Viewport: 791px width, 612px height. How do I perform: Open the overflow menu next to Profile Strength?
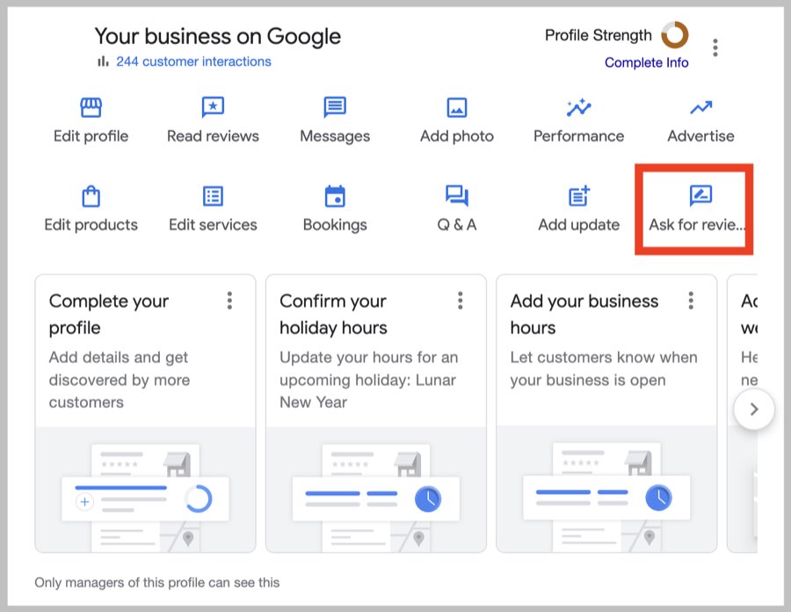click(x=715, y=47)
